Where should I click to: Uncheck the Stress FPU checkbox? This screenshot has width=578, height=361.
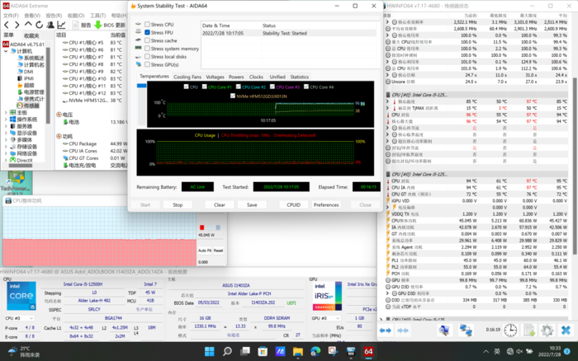pos(148,32)
